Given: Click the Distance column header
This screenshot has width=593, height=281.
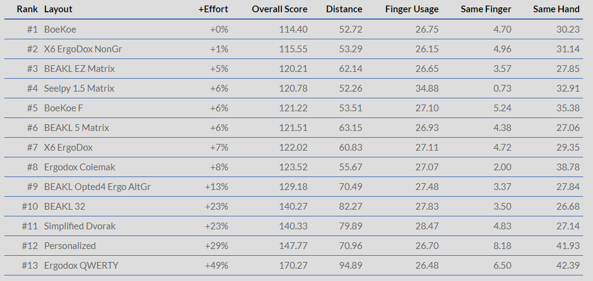Looking at the screenshot, I should click(344, 9).
